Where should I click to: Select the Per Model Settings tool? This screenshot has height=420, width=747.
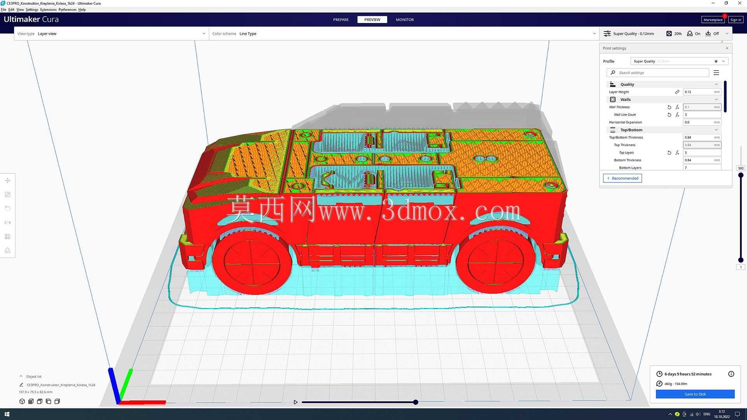point(7,236)
